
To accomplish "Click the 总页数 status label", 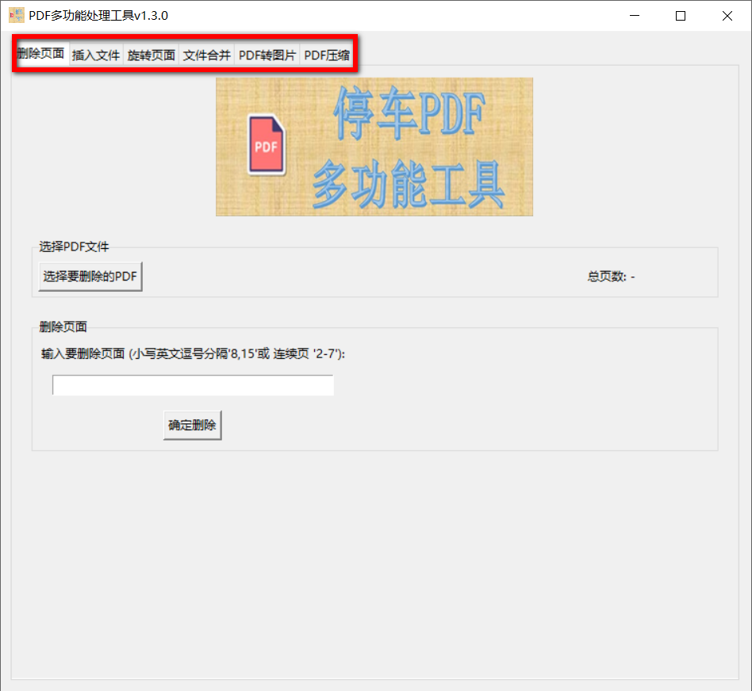I will (x=610, y=277).
